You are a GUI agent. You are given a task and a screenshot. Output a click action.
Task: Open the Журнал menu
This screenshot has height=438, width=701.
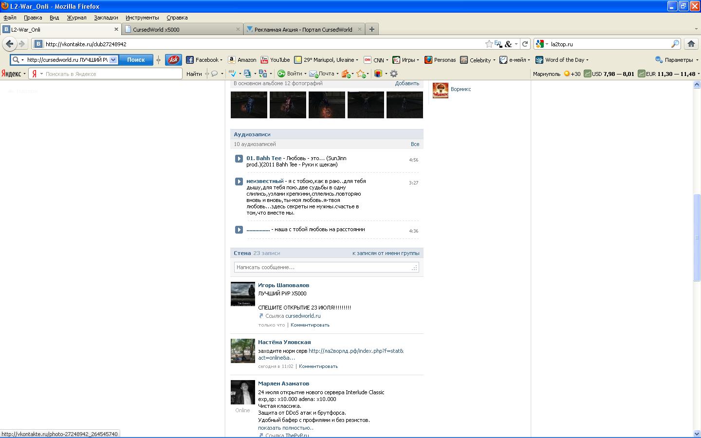click(76, 18)
